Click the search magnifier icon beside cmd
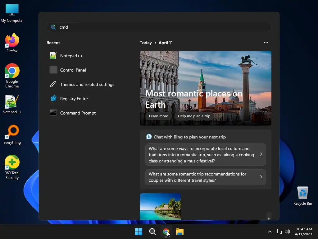 [53, 27]
